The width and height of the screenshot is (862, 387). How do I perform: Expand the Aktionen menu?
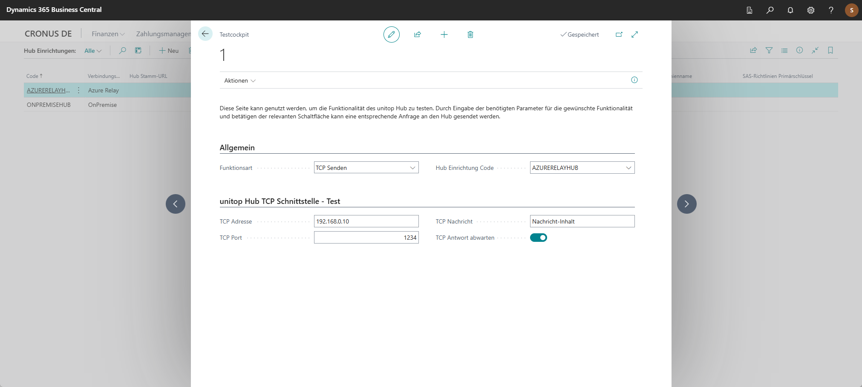[x=239, y=80]
